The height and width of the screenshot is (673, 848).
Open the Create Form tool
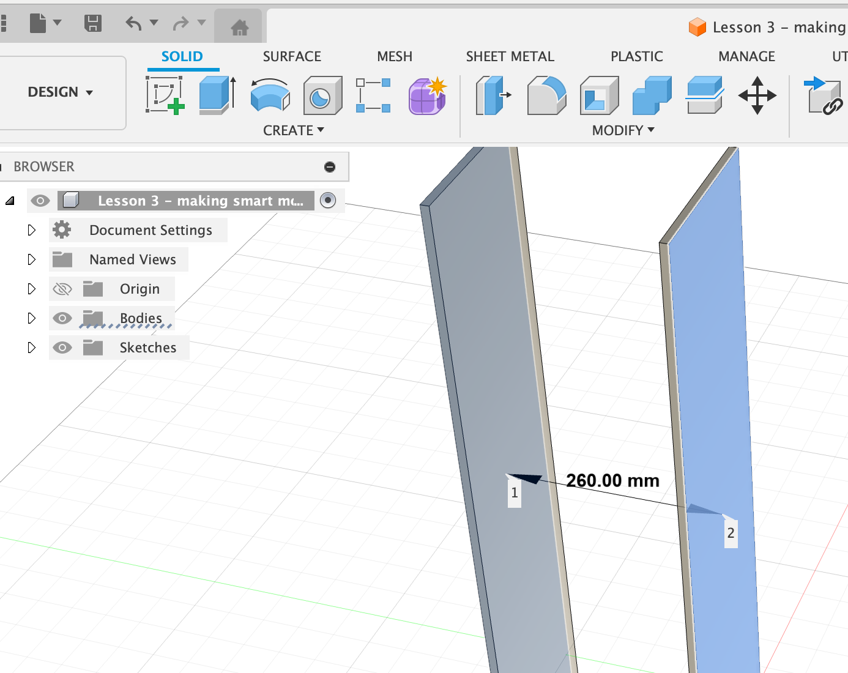tap(427, 95)
